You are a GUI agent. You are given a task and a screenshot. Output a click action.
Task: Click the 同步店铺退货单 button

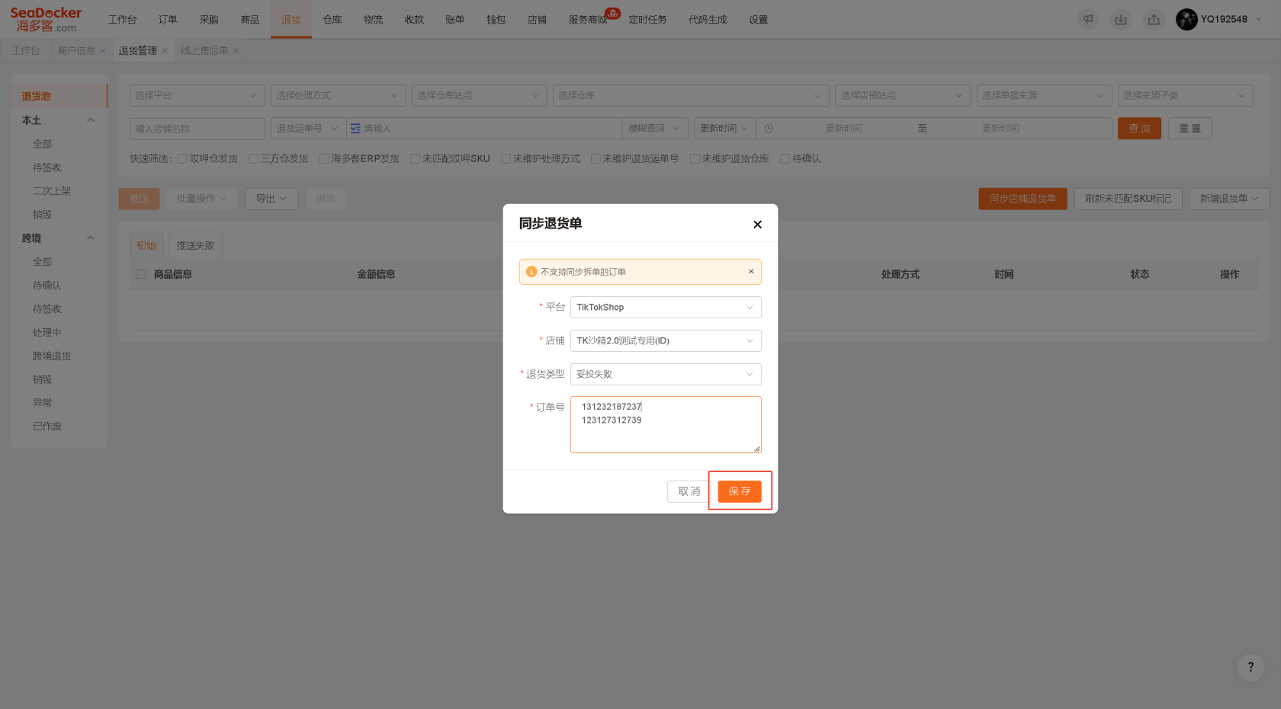[1023, 199]
